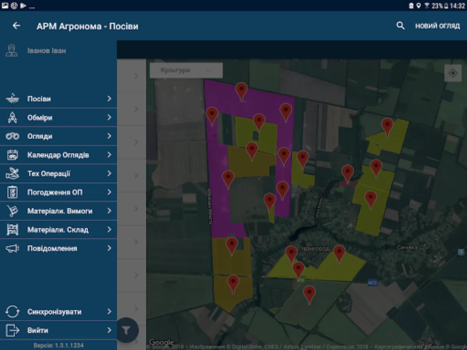467x350 pixels.
Task: Select Повідомлення label
Action: click(x=52, y=248)
